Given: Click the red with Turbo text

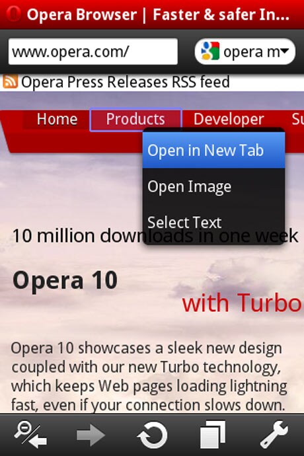Looking at the screenshot, I should pyautogui.click(x=242, y=303).
